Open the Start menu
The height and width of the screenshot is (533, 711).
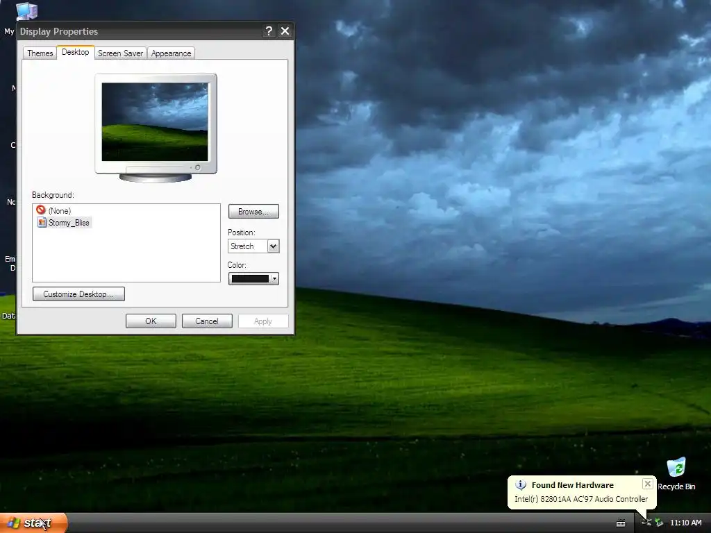[33, 523]
